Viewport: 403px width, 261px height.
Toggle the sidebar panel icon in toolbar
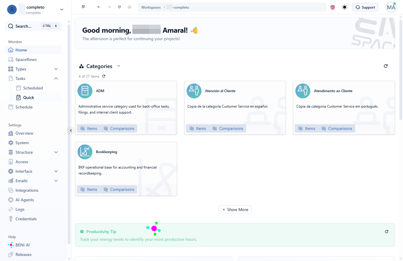[83, 7]
